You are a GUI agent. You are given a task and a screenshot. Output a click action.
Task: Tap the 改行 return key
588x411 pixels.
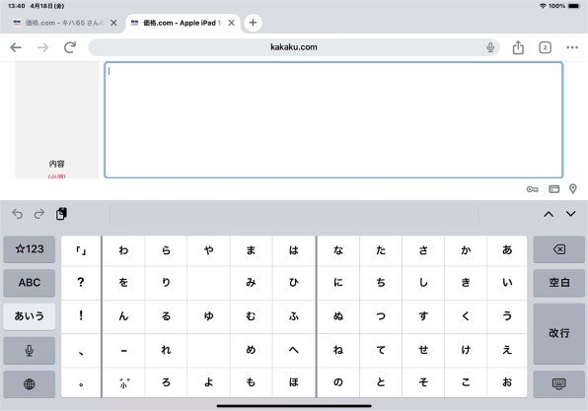coord(558,333)
